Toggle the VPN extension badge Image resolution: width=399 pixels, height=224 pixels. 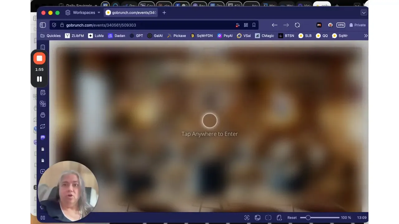341,25
